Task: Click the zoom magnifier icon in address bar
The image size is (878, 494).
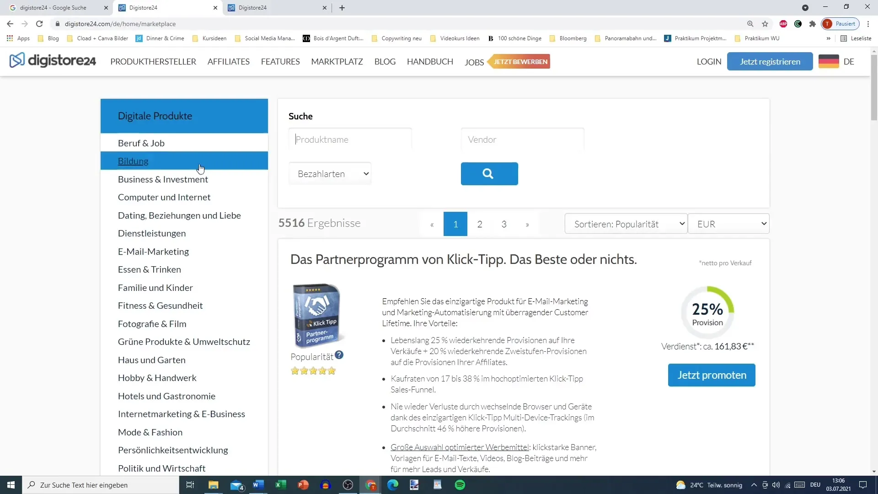Action: [750, 24]
